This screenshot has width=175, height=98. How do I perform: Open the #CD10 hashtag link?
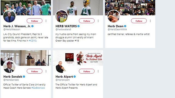tap(33, 41)
